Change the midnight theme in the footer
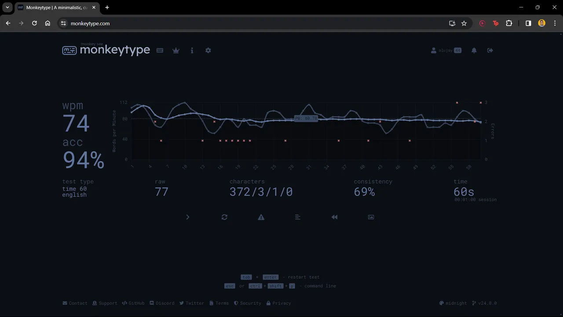563x317 pixels. 453,303
